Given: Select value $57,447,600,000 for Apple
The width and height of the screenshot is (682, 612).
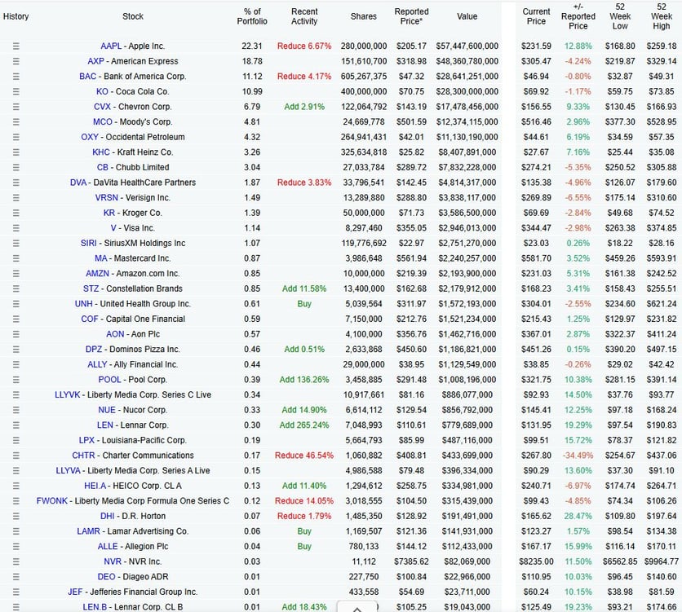Looking at the screenshot, I should [467, 46].
